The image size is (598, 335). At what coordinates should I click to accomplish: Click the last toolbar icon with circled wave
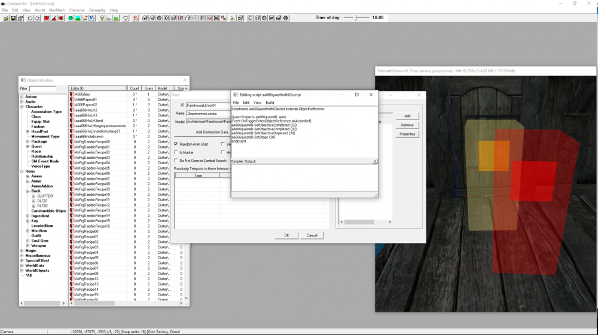(x=286, y=18)
